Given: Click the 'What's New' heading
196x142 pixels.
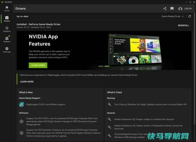Looking at the screenshot, I should (x=26, y=92).
